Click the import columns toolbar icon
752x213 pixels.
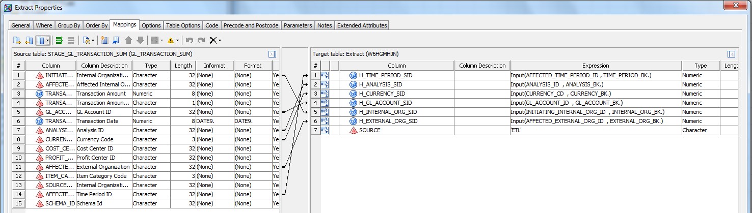116,40
